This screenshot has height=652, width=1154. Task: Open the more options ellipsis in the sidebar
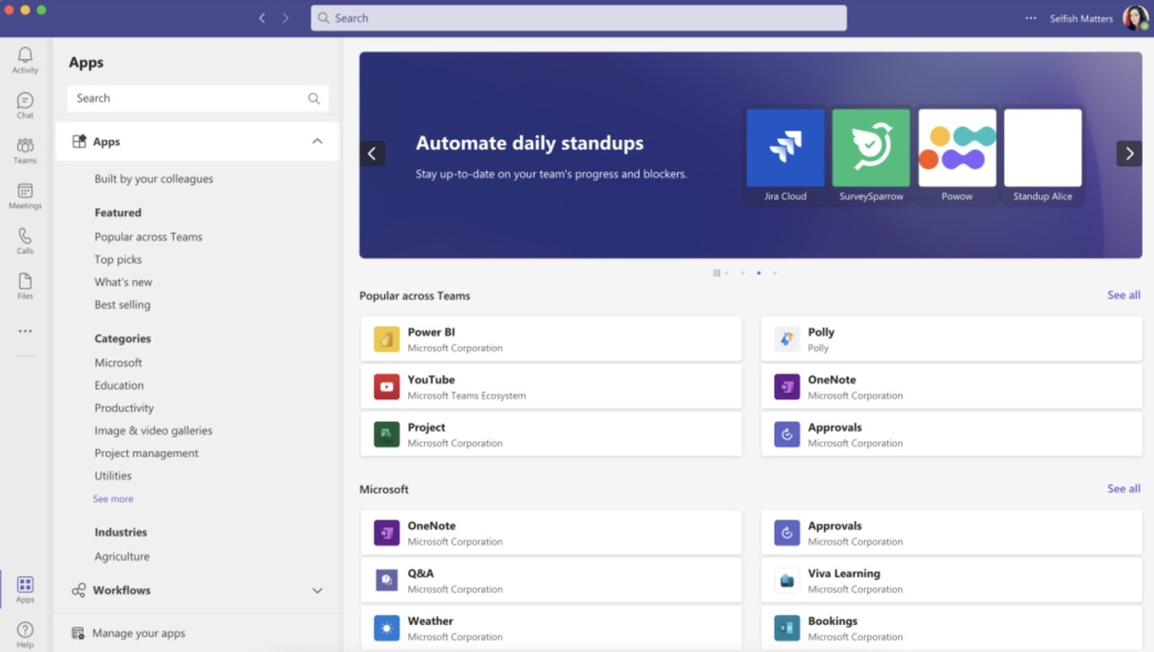point(24,330)
